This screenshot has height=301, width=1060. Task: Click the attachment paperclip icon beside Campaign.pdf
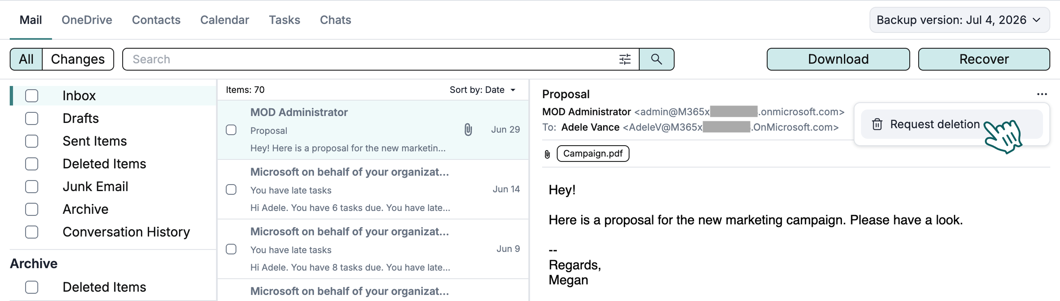click(x=547, y=154)
